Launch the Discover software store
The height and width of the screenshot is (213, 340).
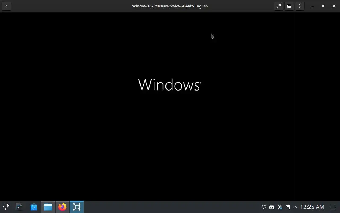[x=34, y=207]
